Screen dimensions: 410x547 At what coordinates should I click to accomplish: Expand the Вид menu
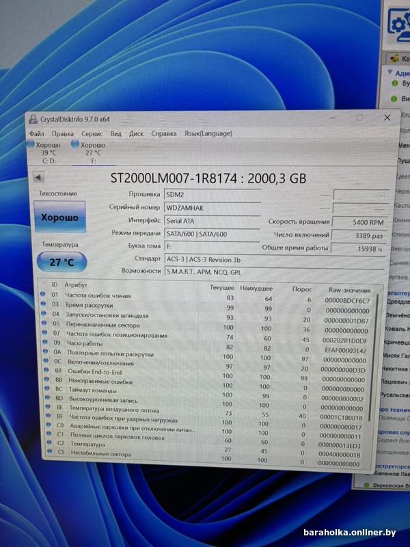point(116,134)
